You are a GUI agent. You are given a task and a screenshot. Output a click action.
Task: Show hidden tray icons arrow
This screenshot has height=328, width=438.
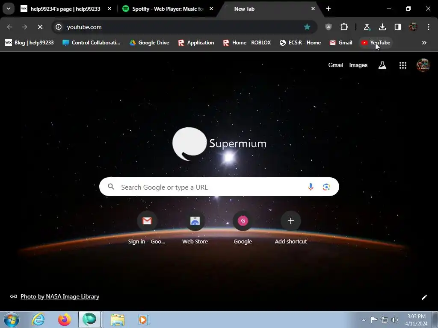[x=364, y=320]
